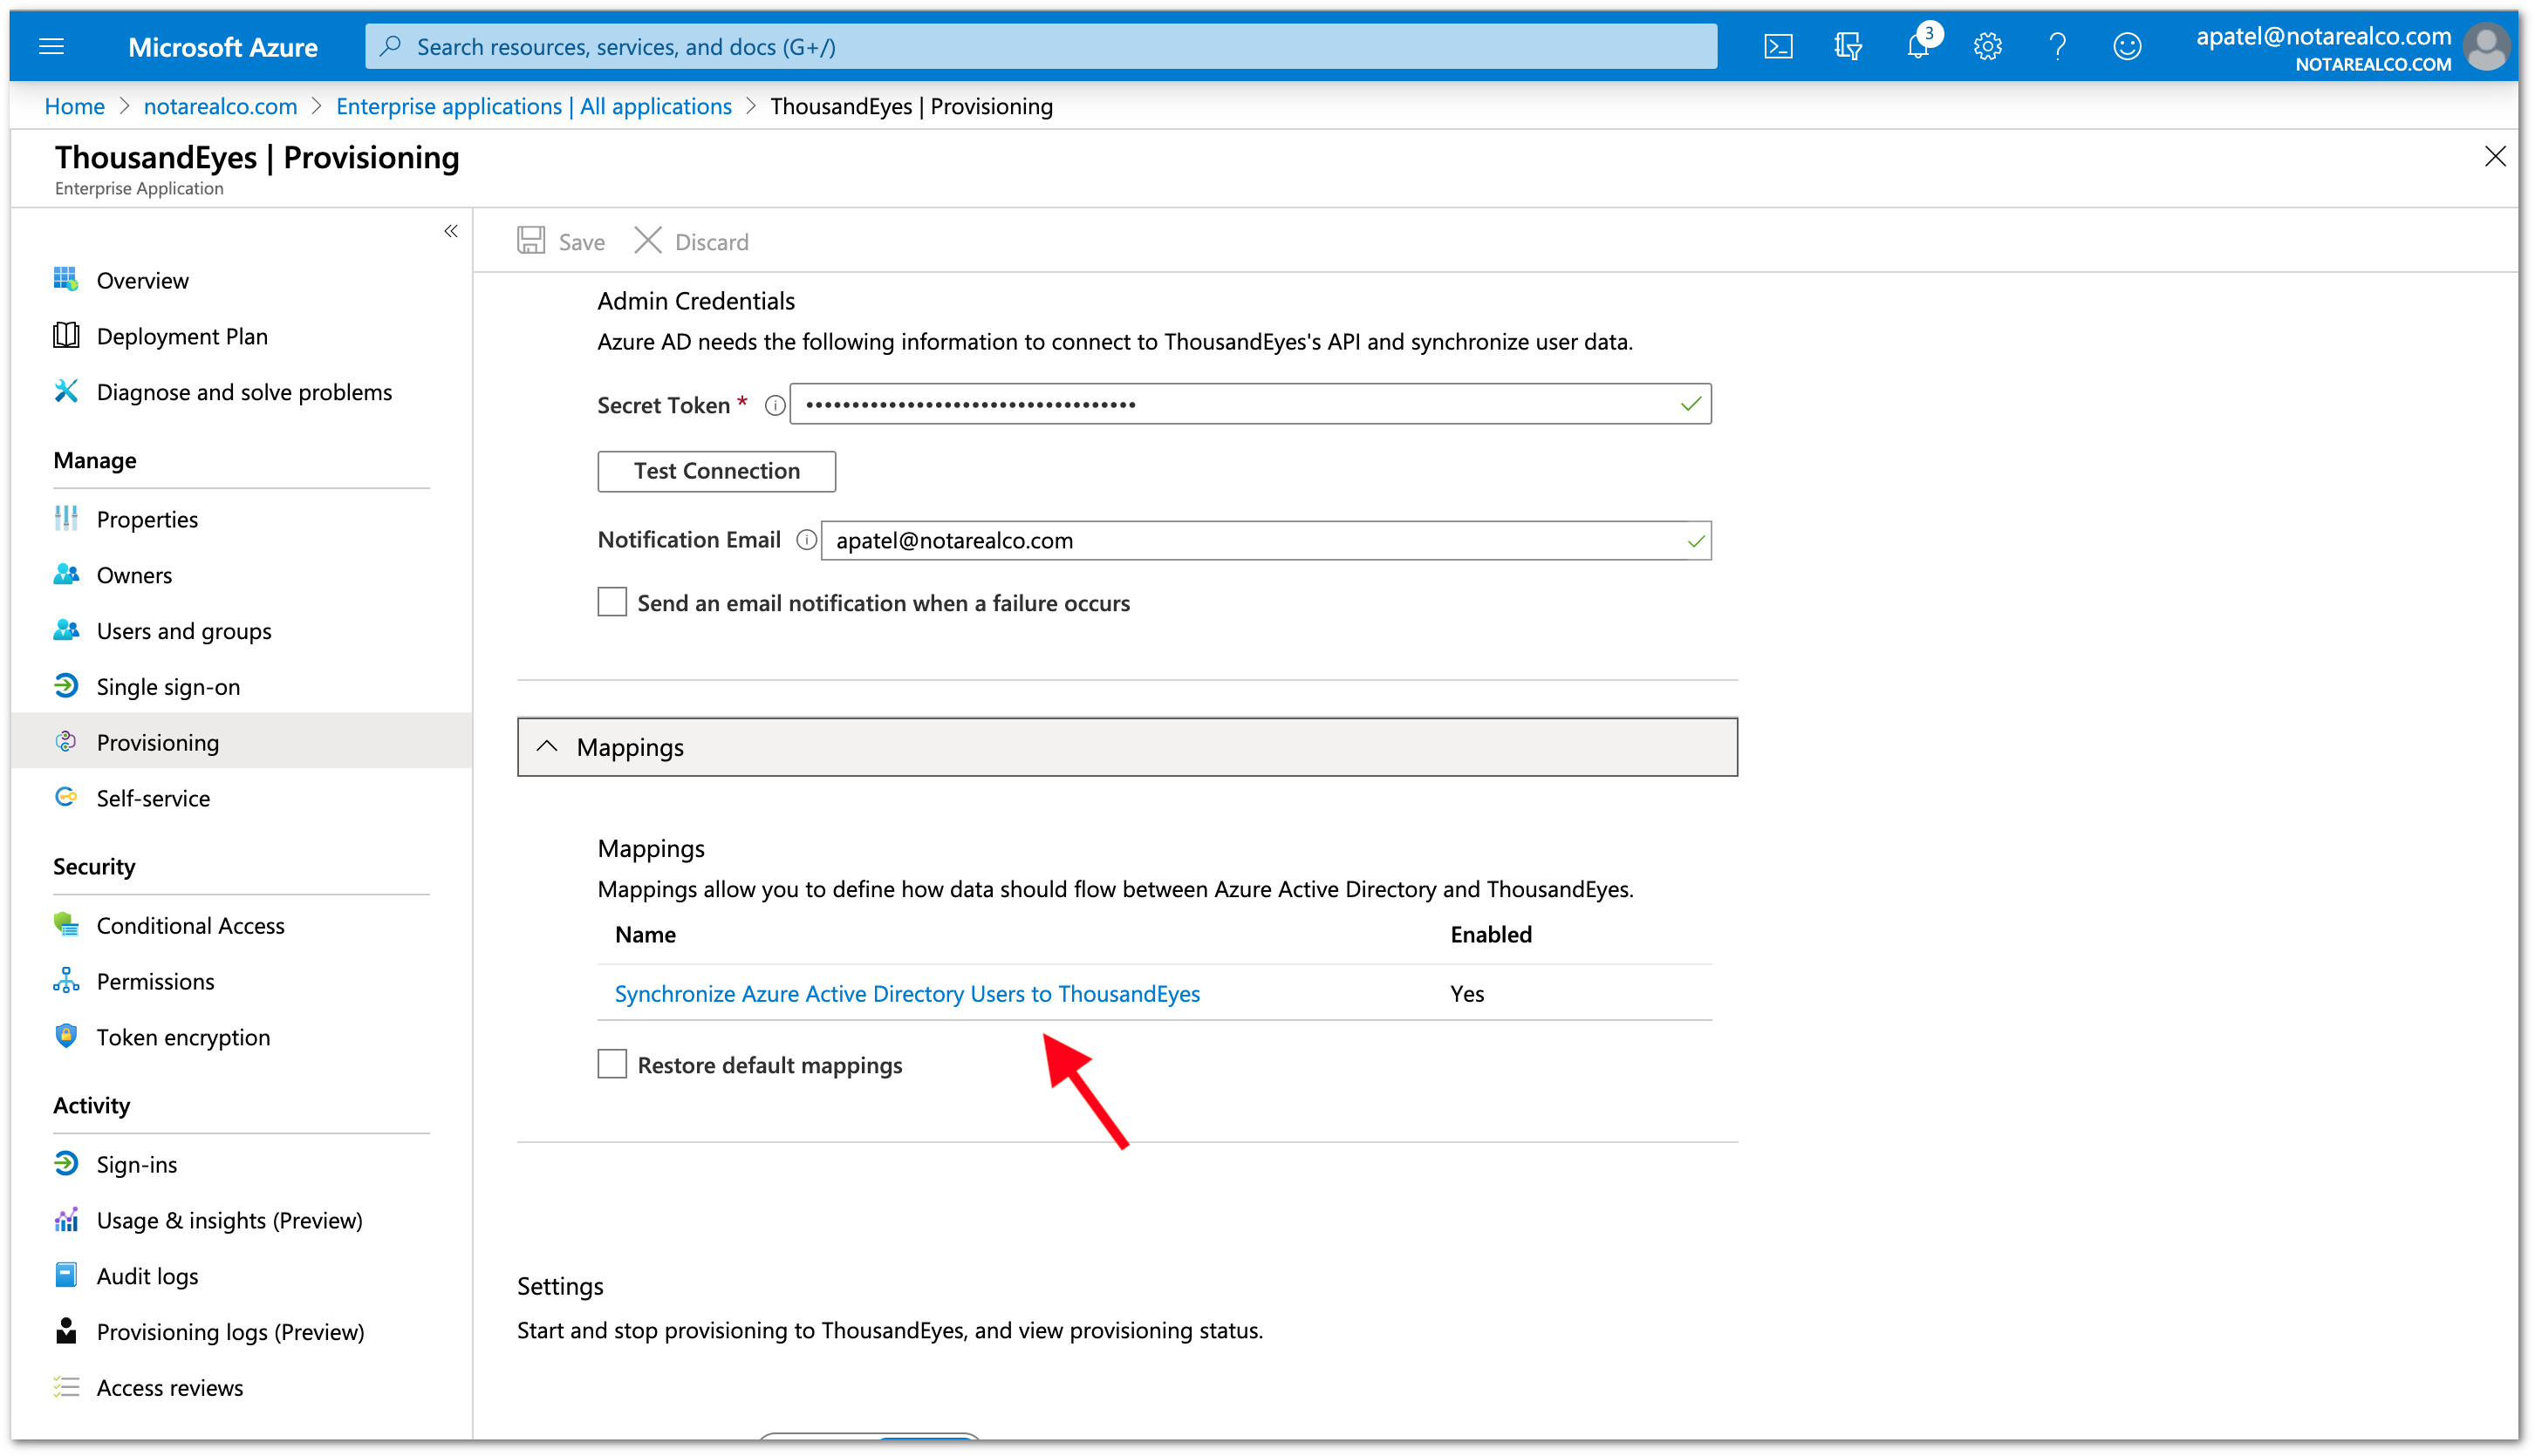Select Provisioning in the sidebar
Image resolution: width=2535 pixels, height=1456 pixels.
pyautogui.click(x=240, y=742)
